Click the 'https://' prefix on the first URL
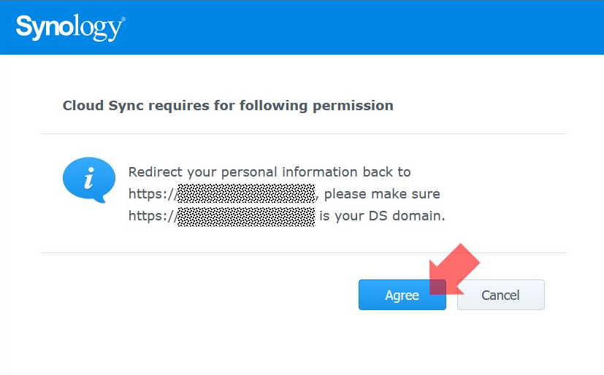 point(152,194)
